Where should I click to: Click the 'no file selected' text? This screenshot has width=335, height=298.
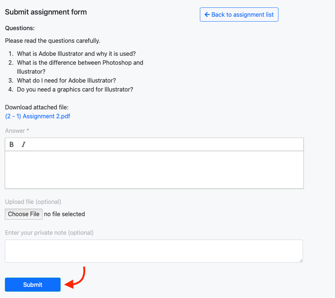64,214
